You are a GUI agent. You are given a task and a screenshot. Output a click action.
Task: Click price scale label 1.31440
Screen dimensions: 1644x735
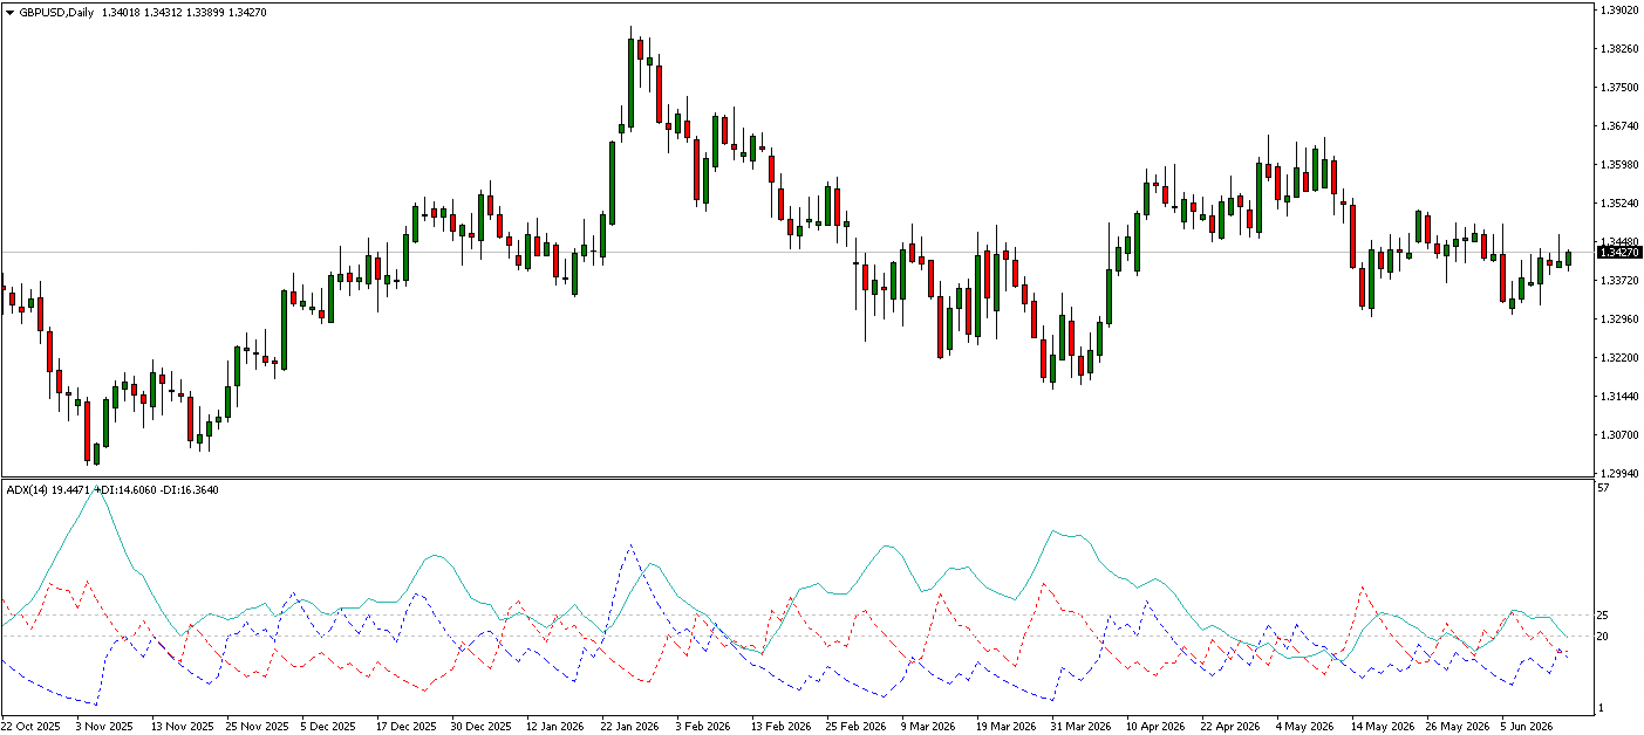(x=1619, y=397)
